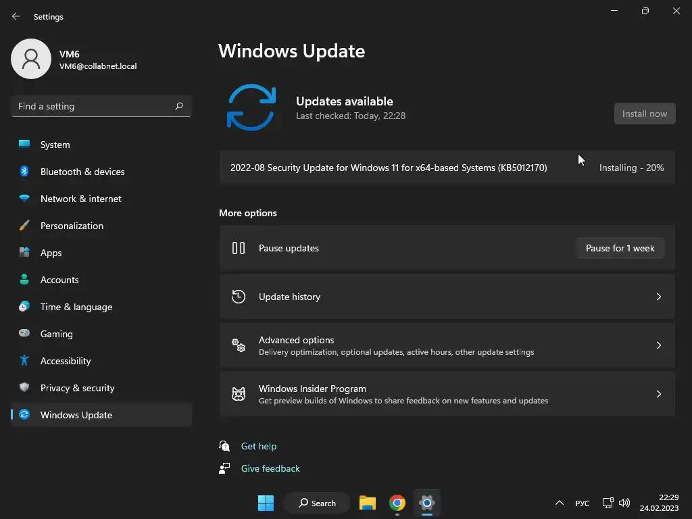Image resolution: width=692 pixels, height=519 pixels.
Task: Click the VM6@collabnet.local account text
Action: point(98,66)
